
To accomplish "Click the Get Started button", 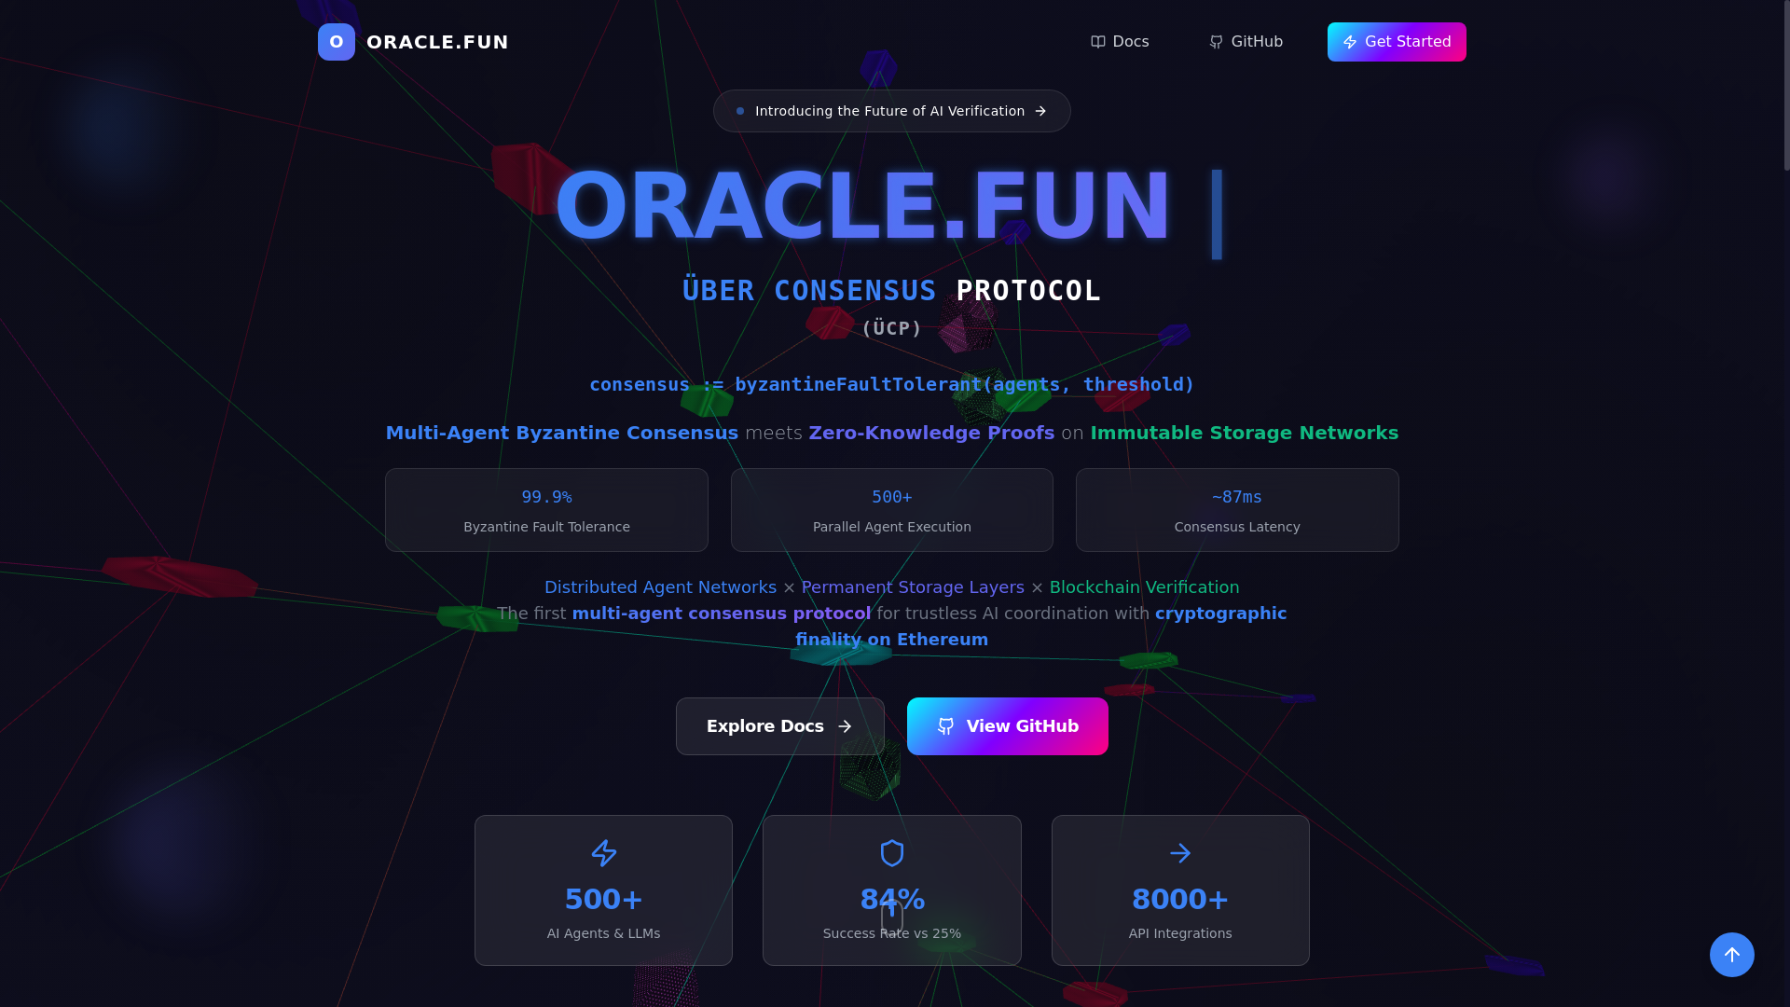I will pos(1397,42).
